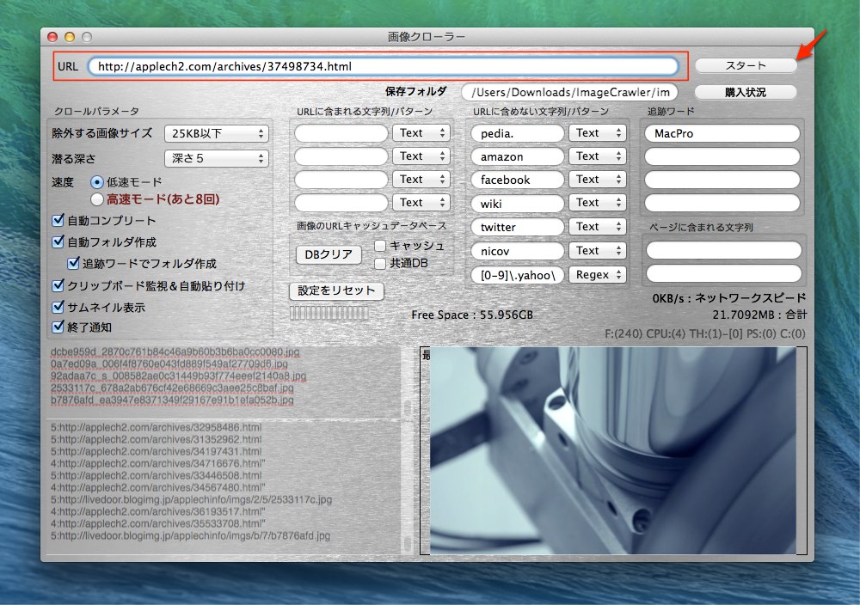Click the 保存フォルダ path field
The height and width of the screenshot is (605, 860).
[568, 92]
